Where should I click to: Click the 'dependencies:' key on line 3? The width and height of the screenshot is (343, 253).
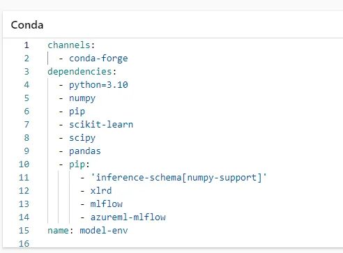82,72
